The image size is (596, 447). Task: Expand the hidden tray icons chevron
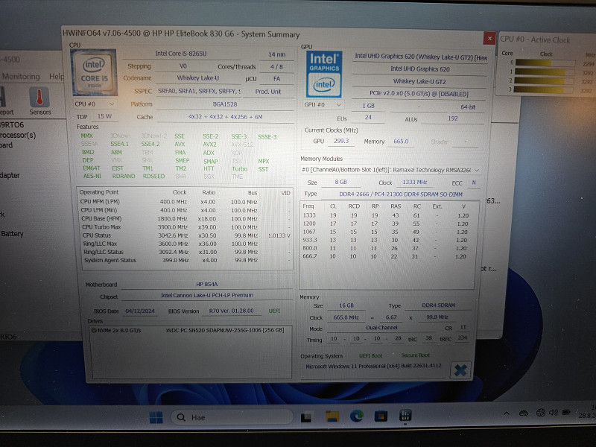507,413
